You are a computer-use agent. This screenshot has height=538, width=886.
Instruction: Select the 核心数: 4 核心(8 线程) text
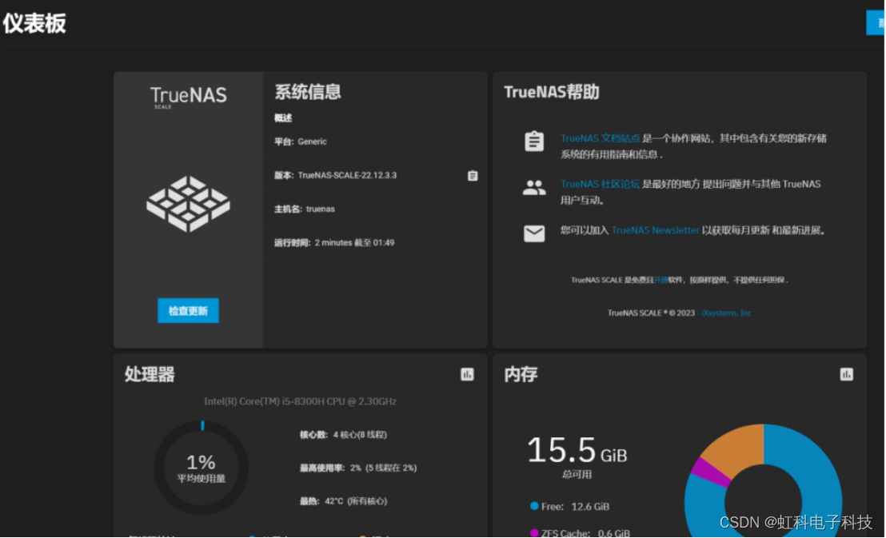coord(343,435)
